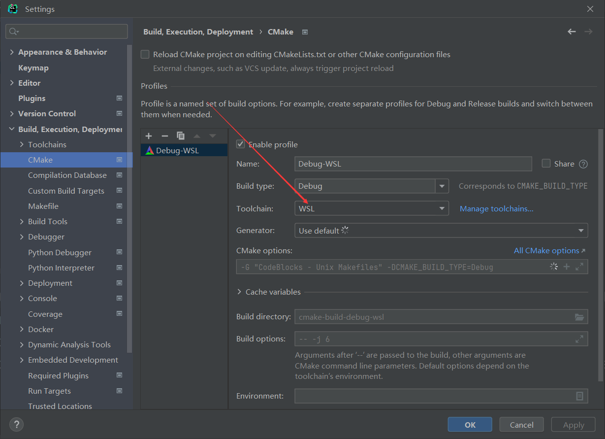605x439 pixels.
Task: Open Build type dropdown
Action: click(x=442, y=186)
